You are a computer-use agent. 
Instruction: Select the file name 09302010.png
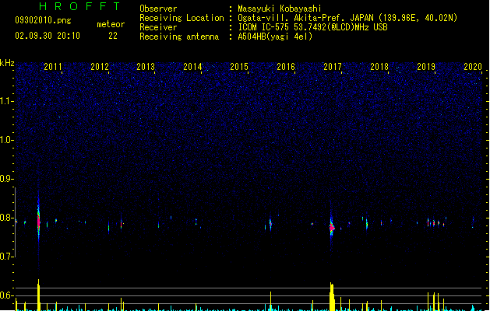43,20
